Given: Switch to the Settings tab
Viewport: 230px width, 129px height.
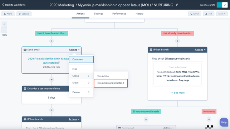Looking at the screenshot, I should coord(98,14).
